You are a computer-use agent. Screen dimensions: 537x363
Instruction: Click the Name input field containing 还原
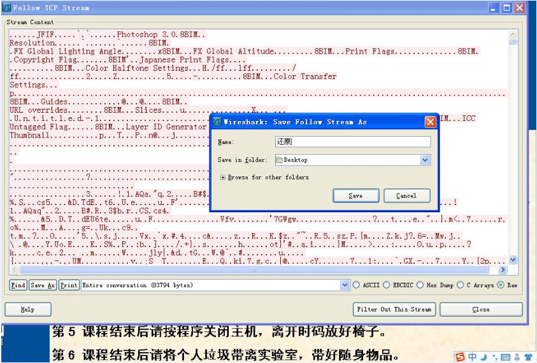point(353,142)
